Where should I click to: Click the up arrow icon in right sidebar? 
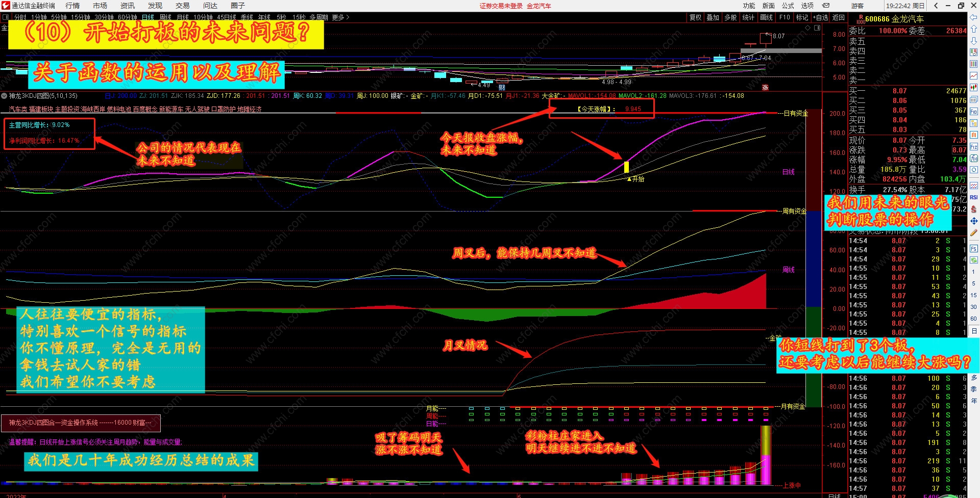(x=973, y=29)
